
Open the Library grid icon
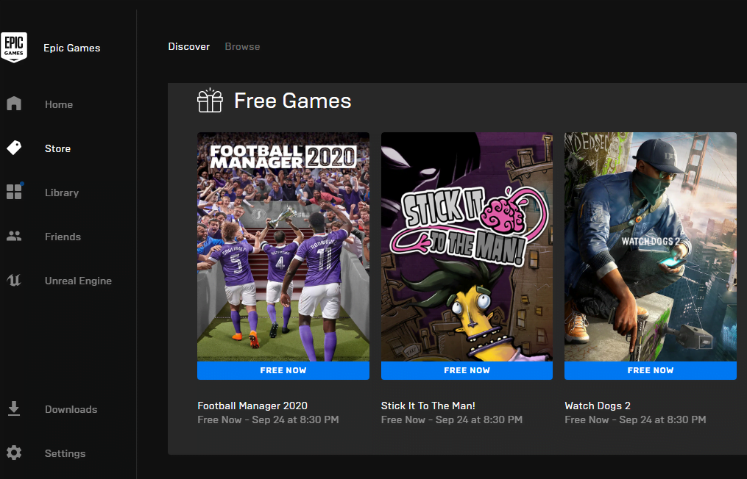[x=14, y=191]
